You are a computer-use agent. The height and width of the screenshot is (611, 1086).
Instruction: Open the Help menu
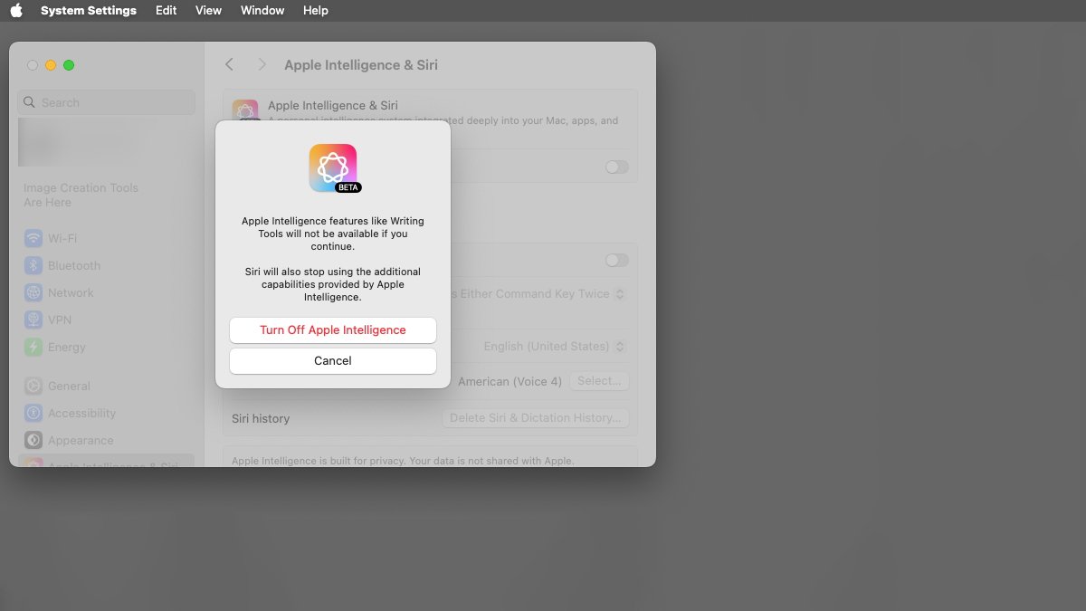point(315,10)
